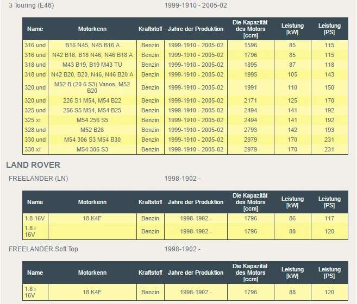The image size is (357, 304).
Task: Click the kW value 105
Action: (292, 74)
